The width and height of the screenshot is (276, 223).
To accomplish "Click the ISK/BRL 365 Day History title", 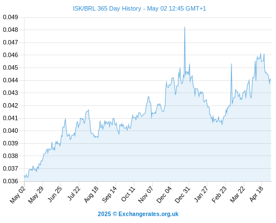I will click(139, 8).
